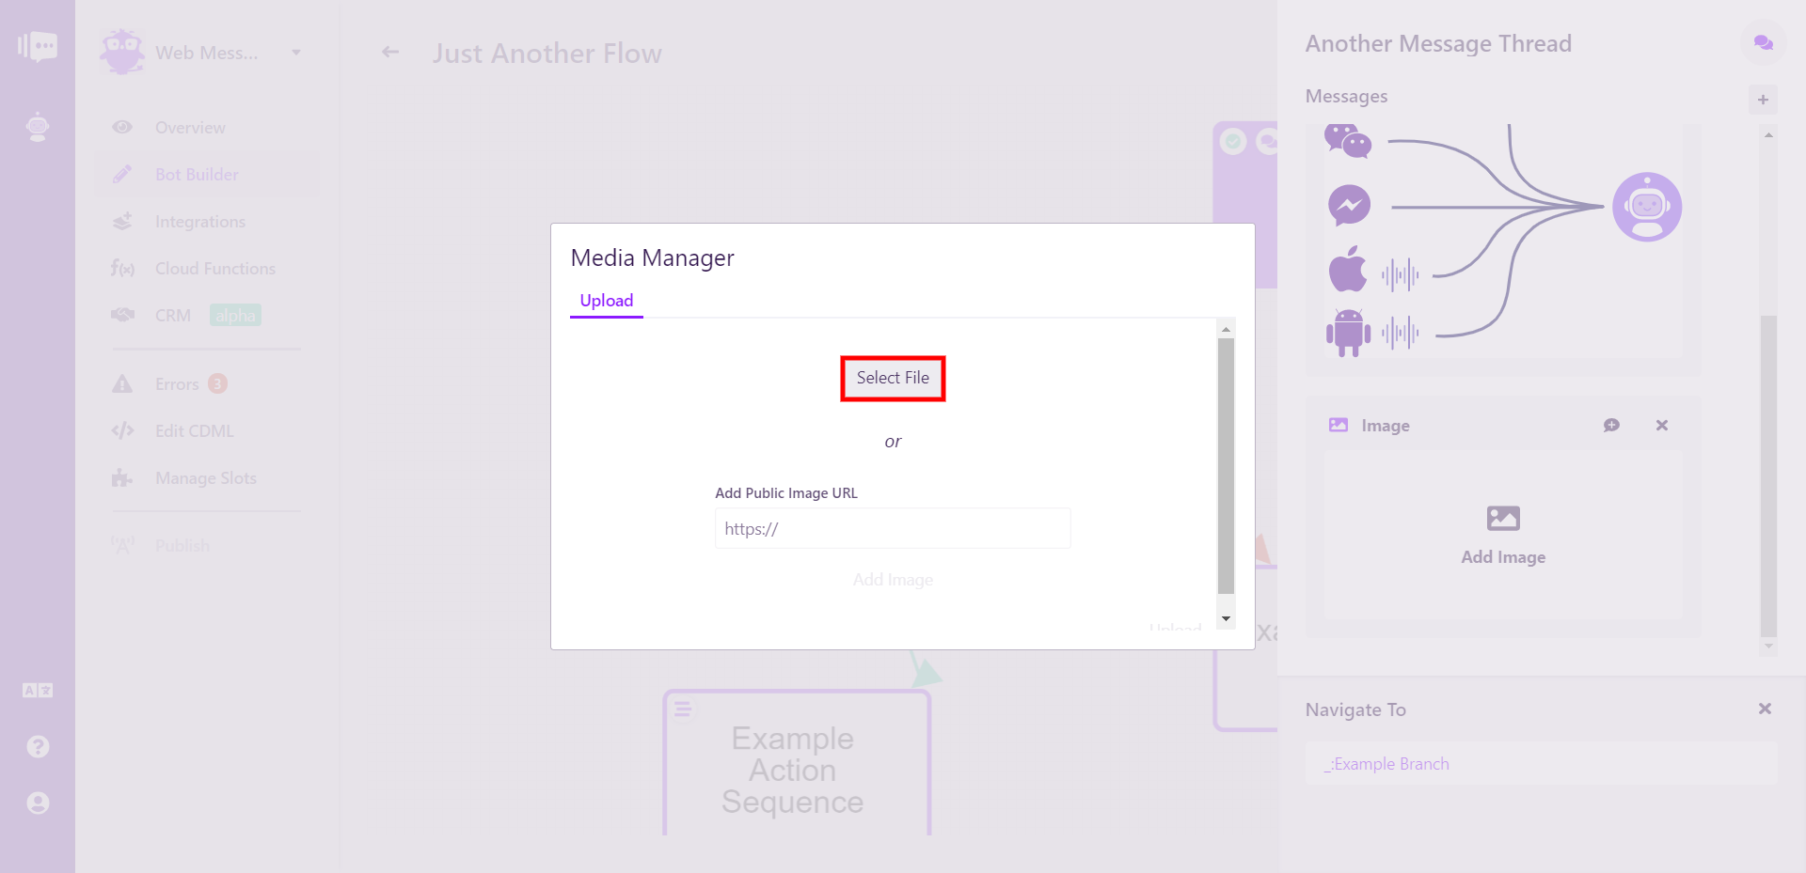The width and height of the screenshot is (1806, 873).
Task: Open the Integrations section
Action: point(199,222)
